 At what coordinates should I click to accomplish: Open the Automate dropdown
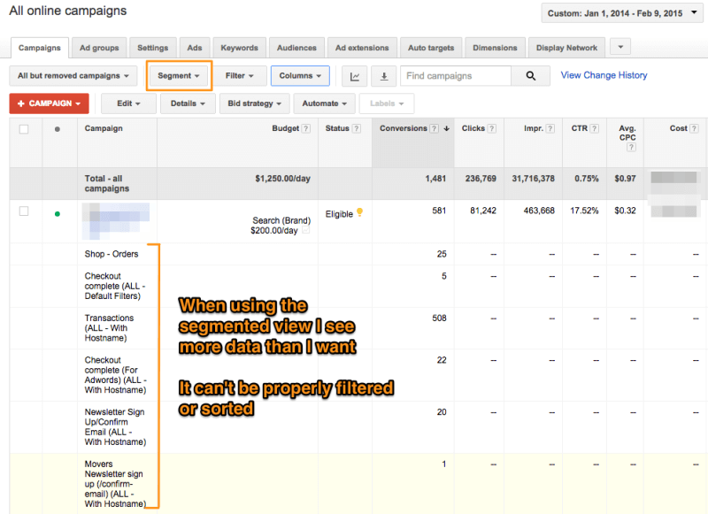tap(324, 104)
